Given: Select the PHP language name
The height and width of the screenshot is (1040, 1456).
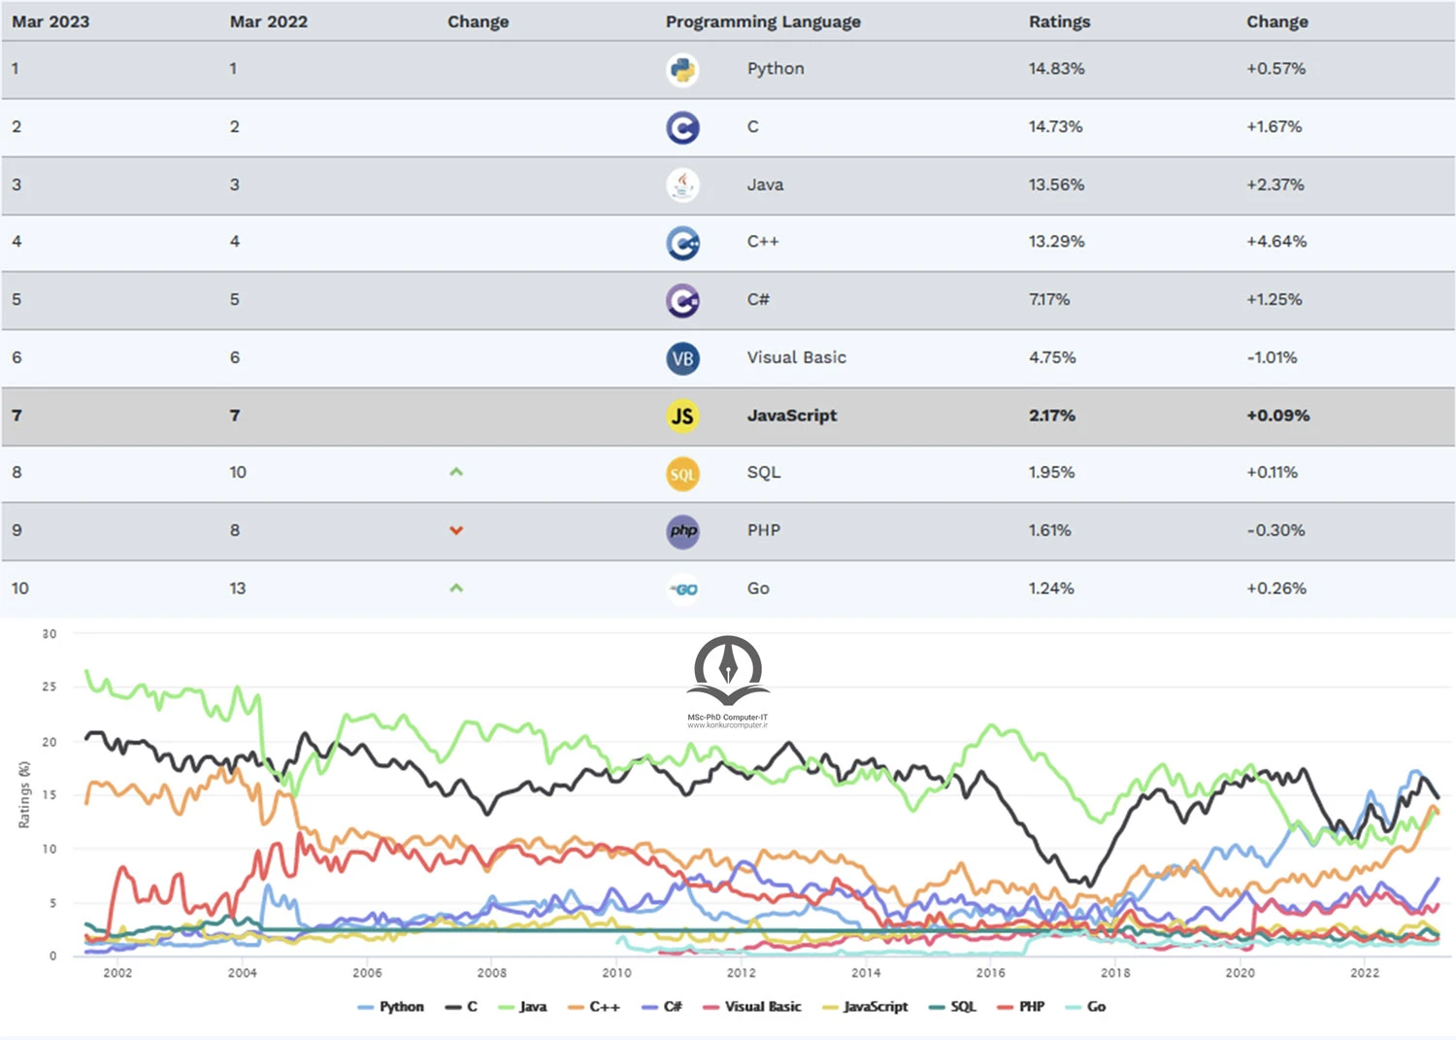Looking at the screenshot, I should tap(764, 530).
